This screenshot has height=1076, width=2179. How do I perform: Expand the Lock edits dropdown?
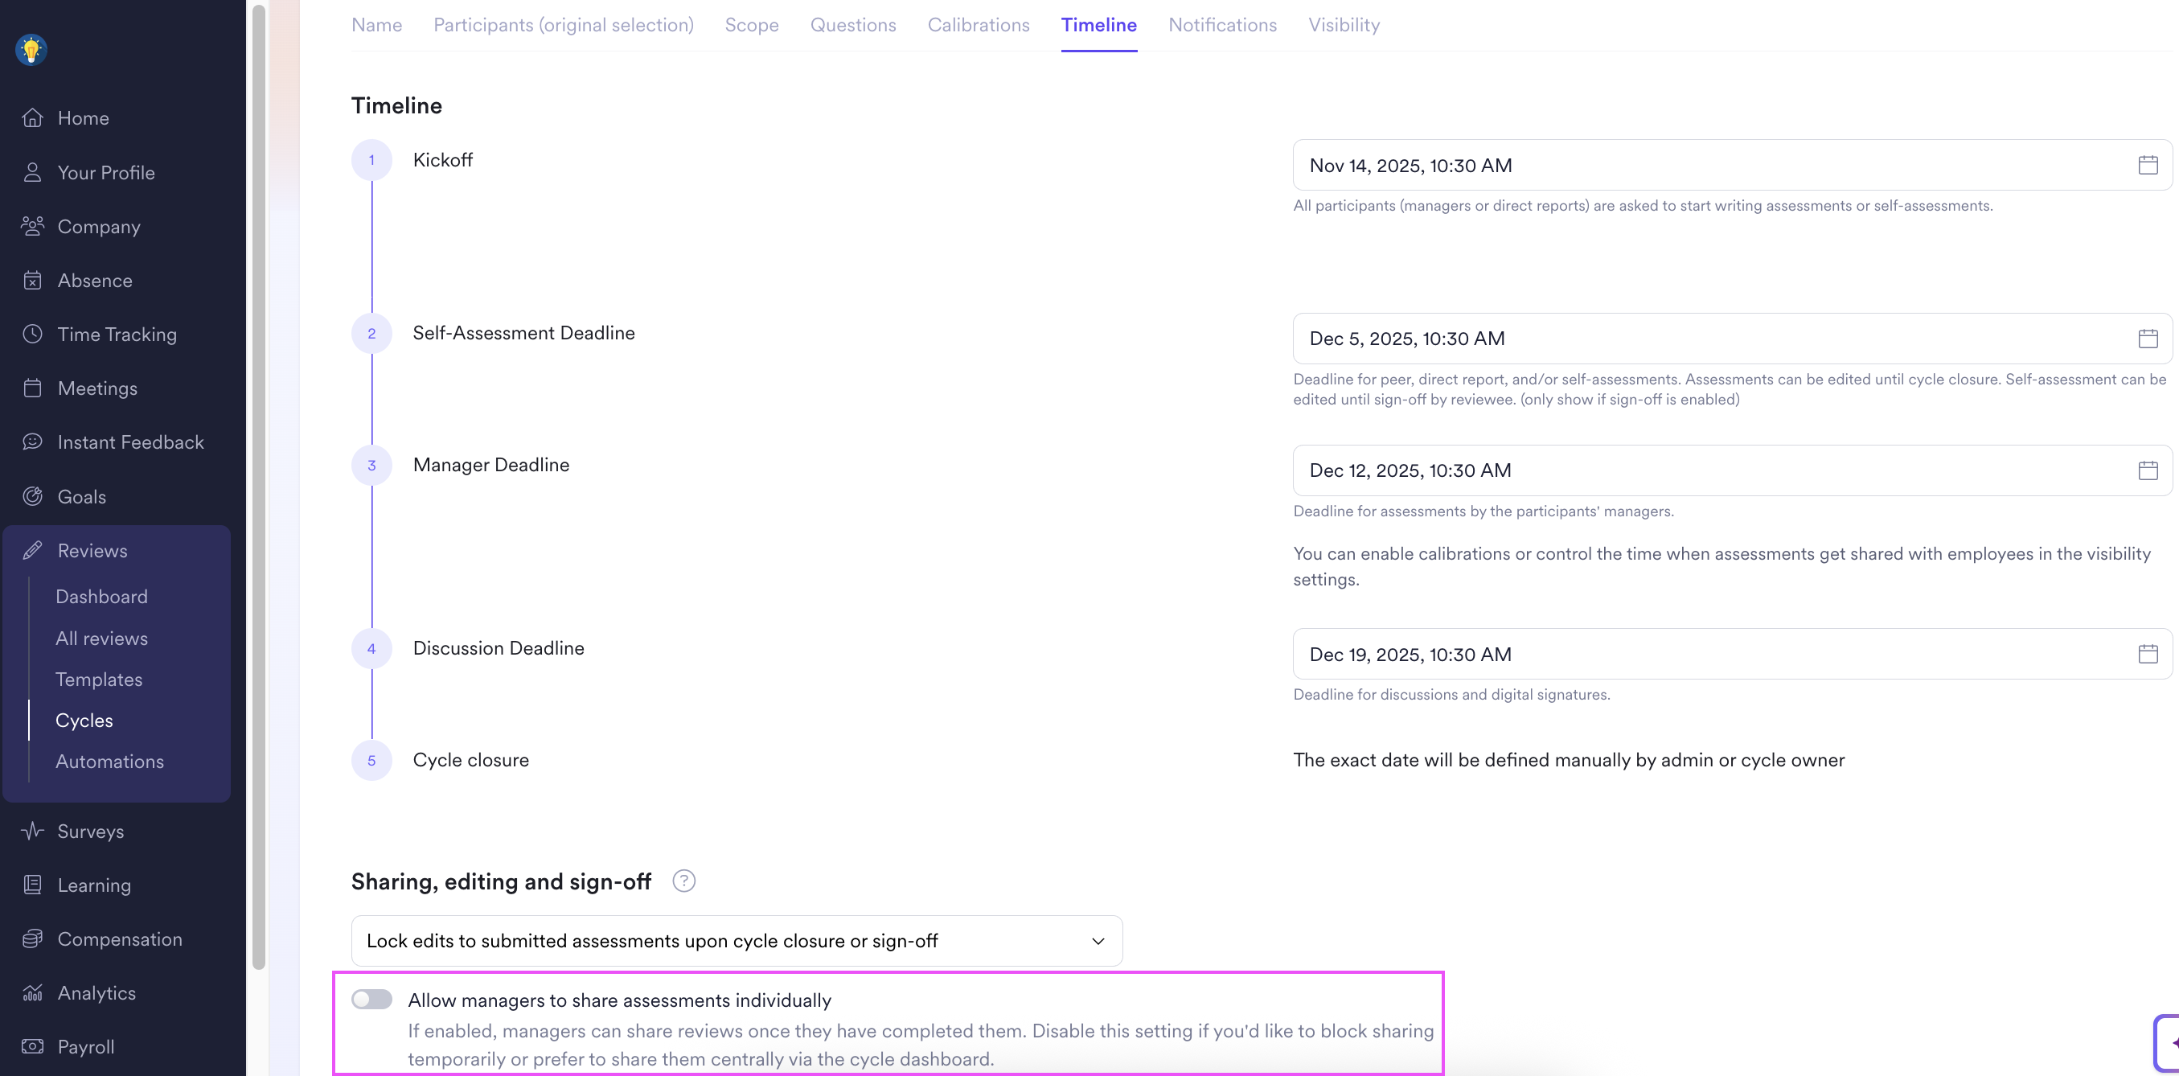[736, 941]
